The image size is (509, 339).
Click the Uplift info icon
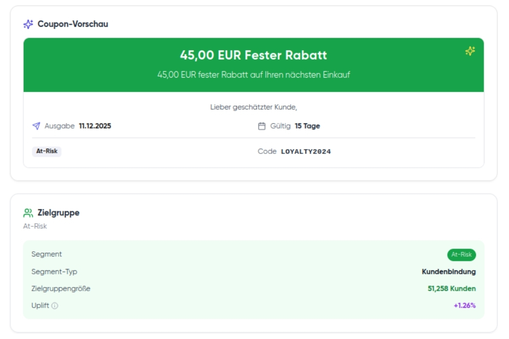[55, 306]
